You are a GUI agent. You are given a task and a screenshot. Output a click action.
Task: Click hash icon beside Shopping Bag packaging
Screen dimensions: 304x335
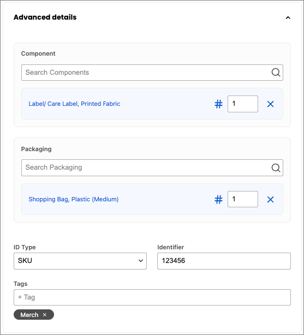(218, 200)
